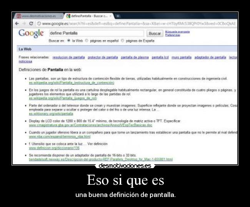
Task: Click the Google logo
Action: pos(31,33)
